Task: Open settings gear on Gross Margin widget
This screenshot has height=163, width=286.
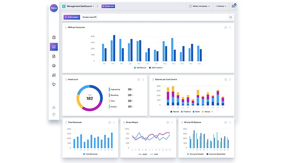Action: 168,122
